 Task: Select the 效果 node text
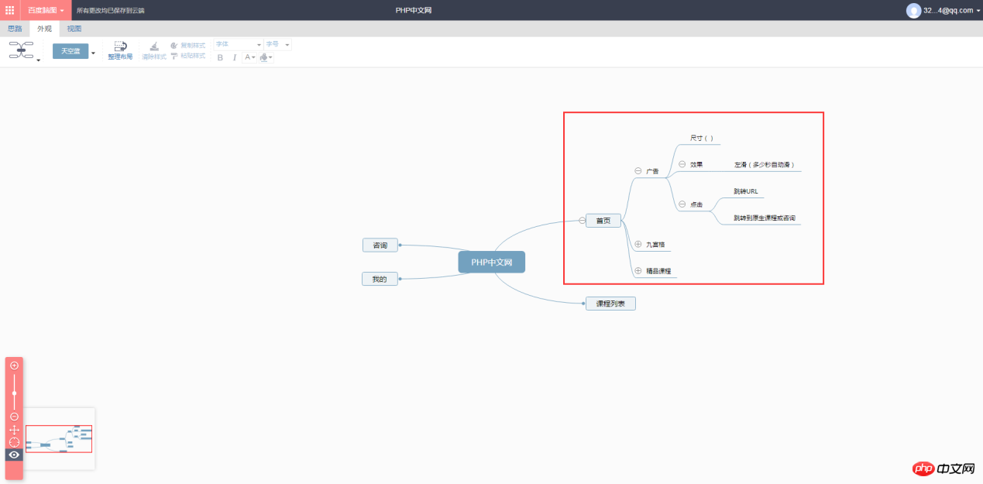pos(696,164)
